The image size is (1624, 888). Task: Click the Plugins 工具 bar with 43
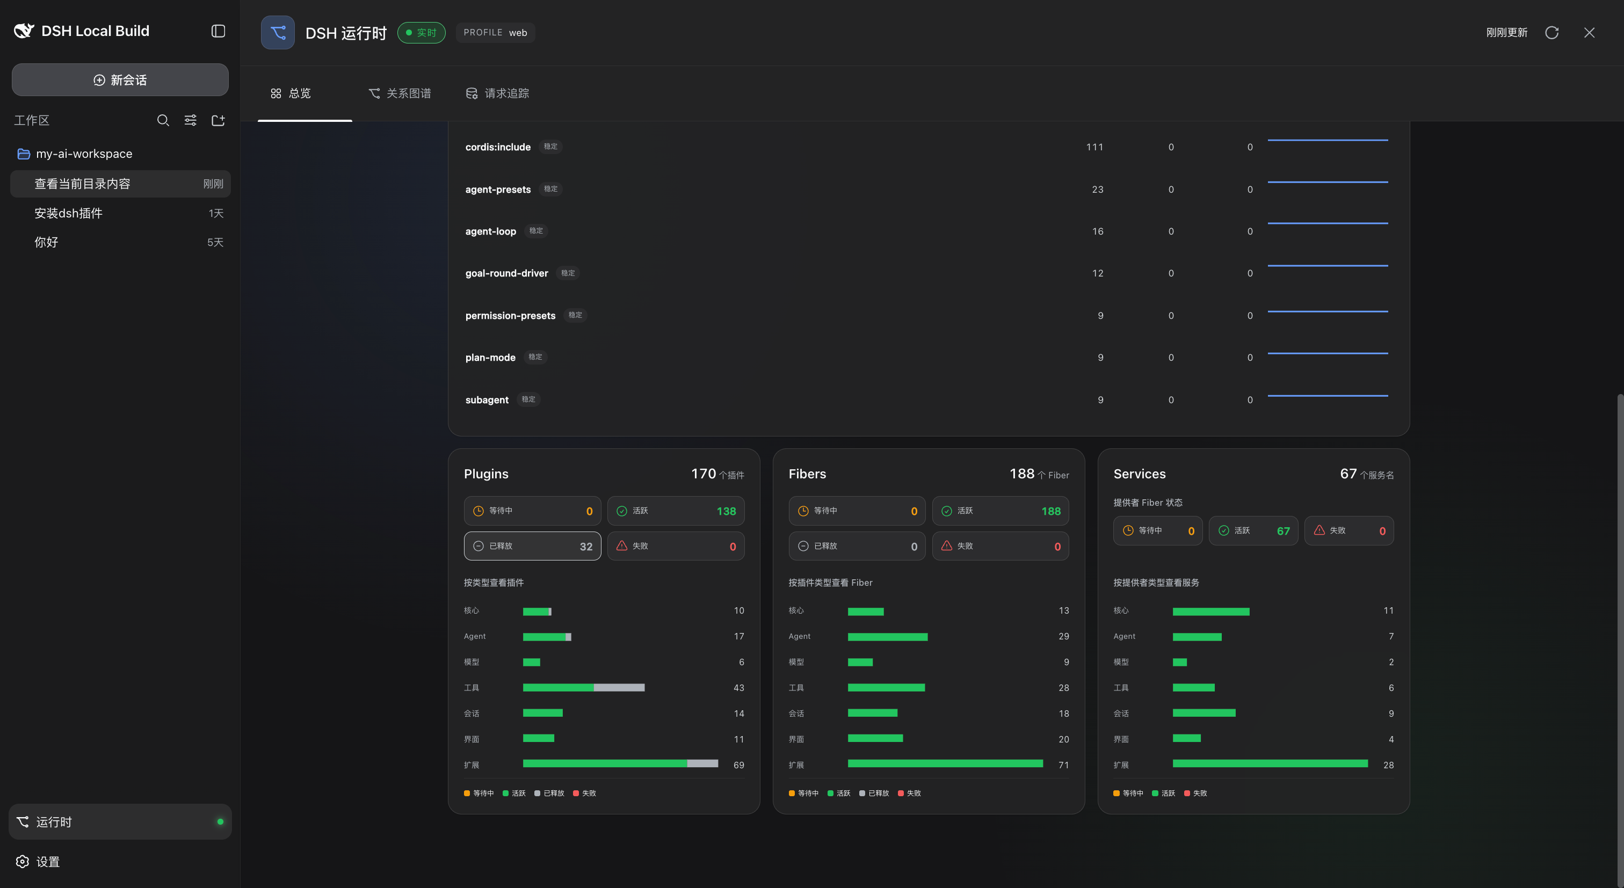[584, 688]
